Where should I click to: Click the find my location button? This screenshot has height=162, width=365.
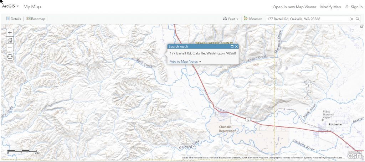(10, 57)
